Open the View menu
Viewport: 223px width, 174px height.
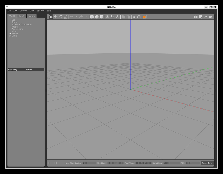coord(32,11)
